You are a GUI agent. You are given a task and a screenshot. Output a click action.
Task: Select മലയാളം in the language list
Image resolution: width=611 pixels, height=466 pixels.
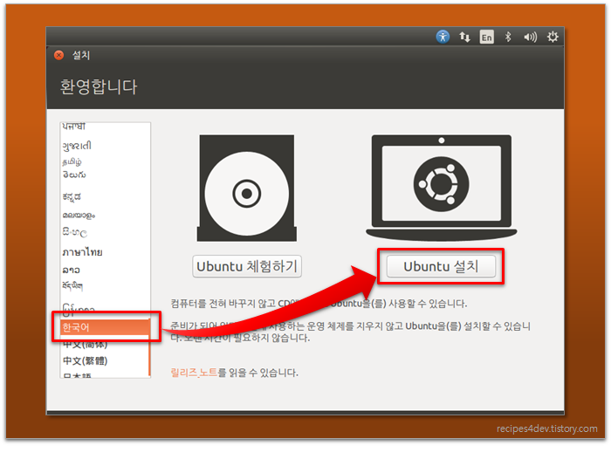(105, 215)
